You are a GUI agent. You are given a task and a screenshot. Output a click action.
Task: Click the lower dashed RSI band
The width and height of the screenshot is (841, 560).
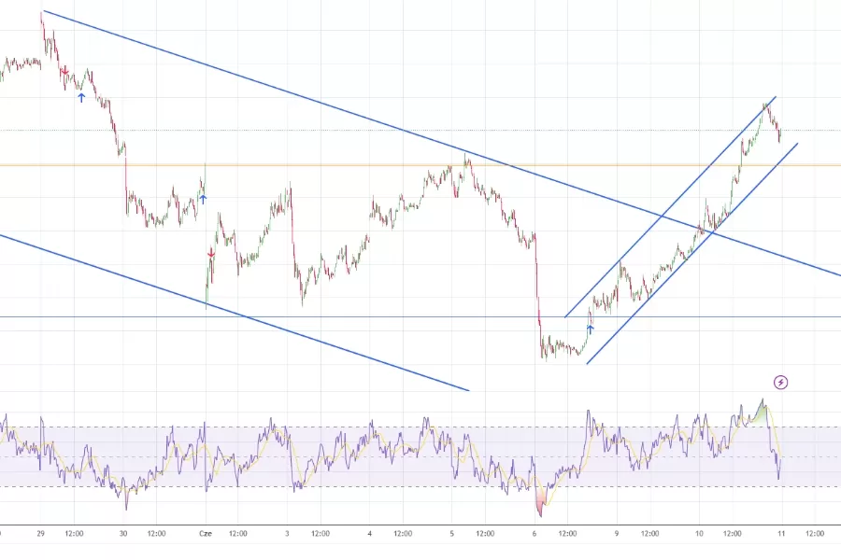pyautogui.click(x=420, y=486)
